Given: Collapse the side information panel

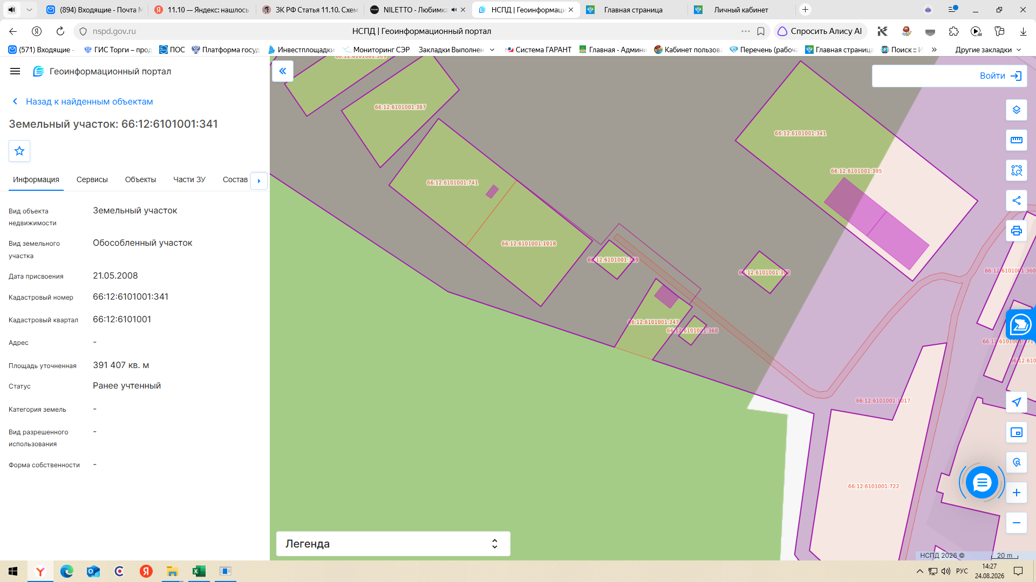Looking at the screenshot, I should tap(283, 71).
